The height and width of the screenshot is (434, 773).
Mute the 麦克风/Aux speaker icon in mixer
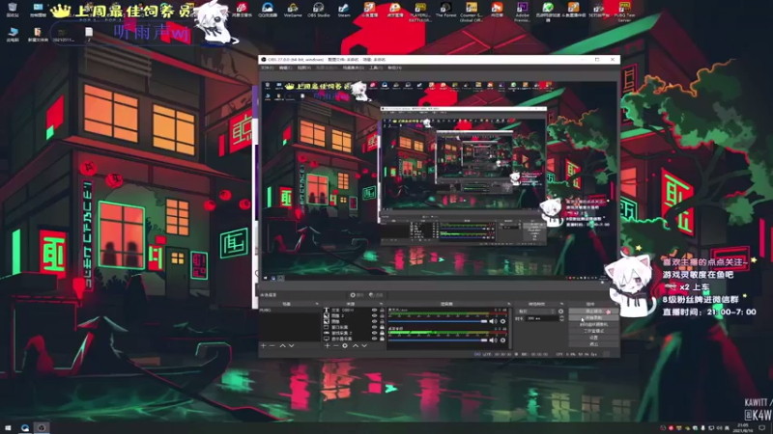(492, 321)
